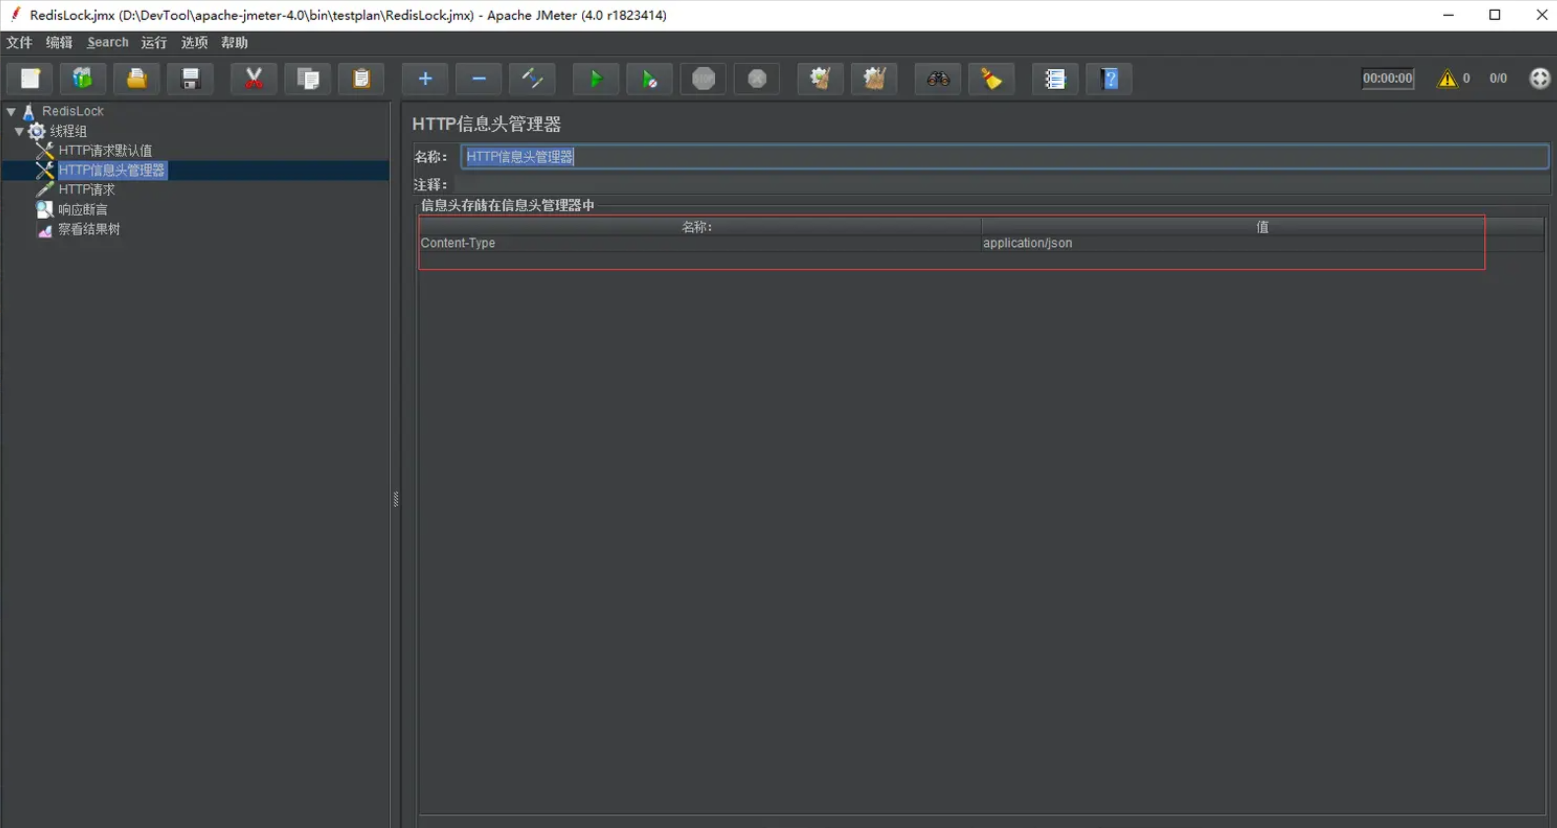This screenshot has width=1557, height=828.
Task: Click the green Start run icon
Action: [x=595, y=78]
